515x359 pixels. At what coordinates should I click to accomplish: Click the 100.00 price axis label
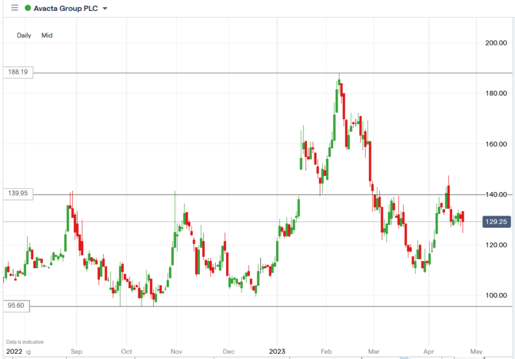pos(495,295)
